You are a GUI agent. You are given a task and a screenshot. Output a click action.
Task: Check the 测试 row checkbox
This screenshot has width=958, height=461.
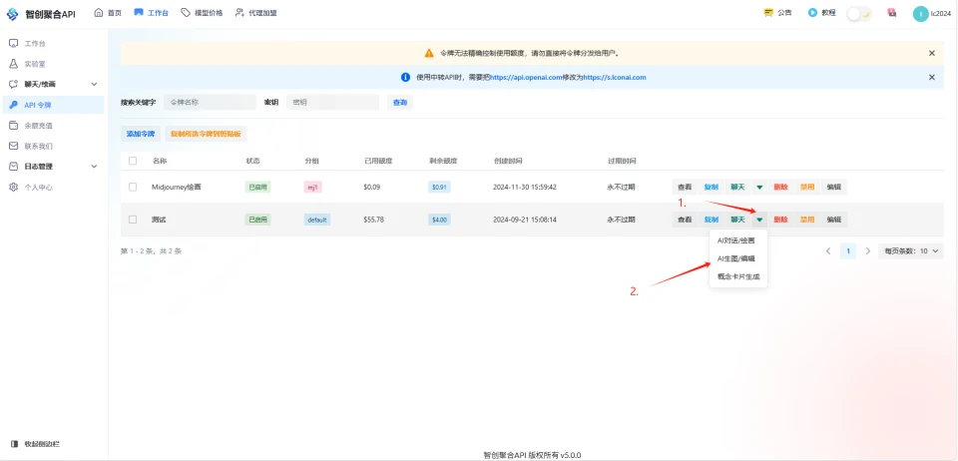tap(133, 220)
